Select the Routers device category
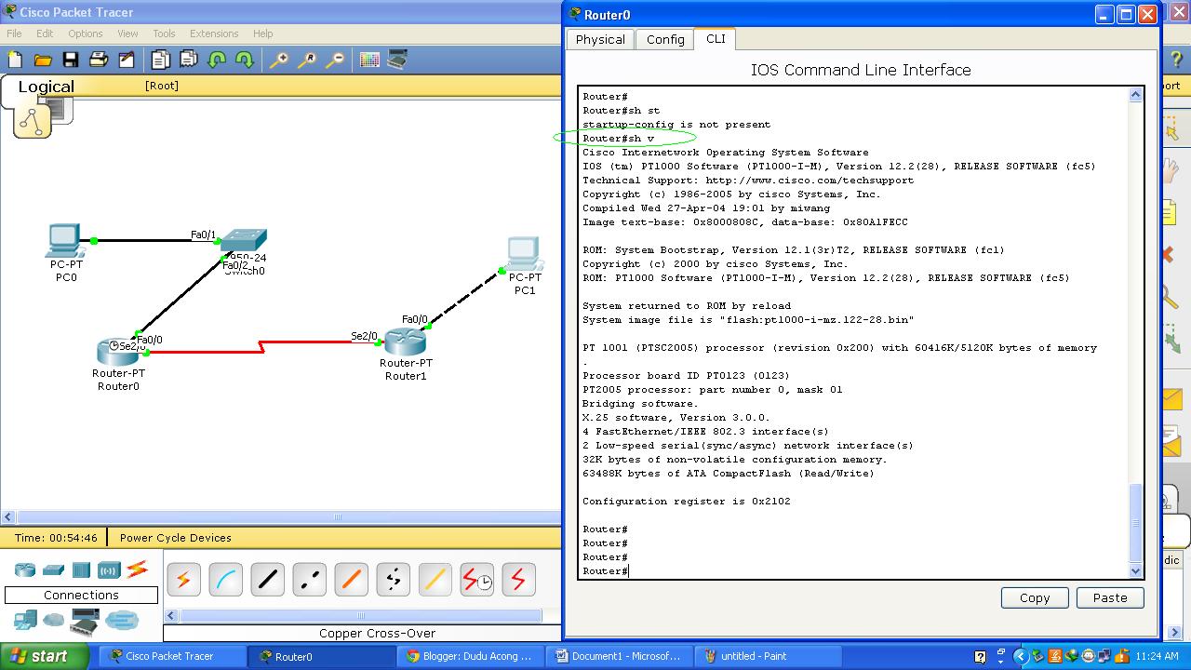Viewport: 1191px width, 670px height. click(x=24, y=569)
